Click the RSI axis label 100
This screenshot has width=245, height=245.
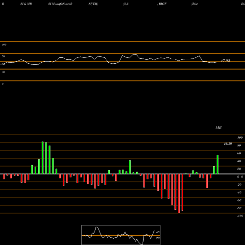click(4, 45)
